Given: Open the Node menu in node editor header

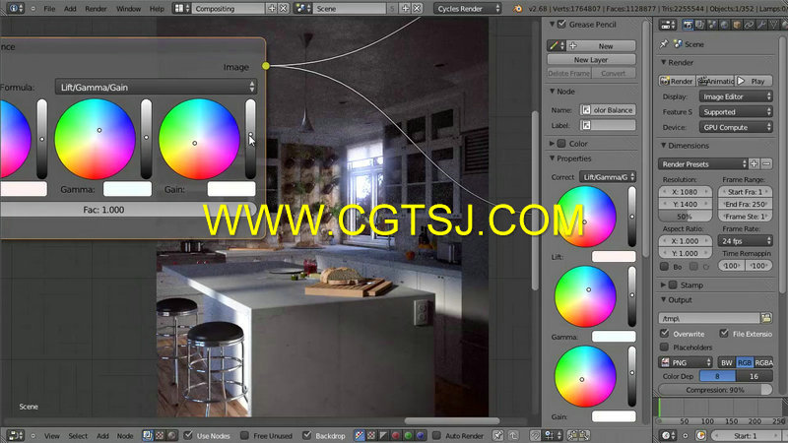Looking at the screenshot, I should click(125, 436).
